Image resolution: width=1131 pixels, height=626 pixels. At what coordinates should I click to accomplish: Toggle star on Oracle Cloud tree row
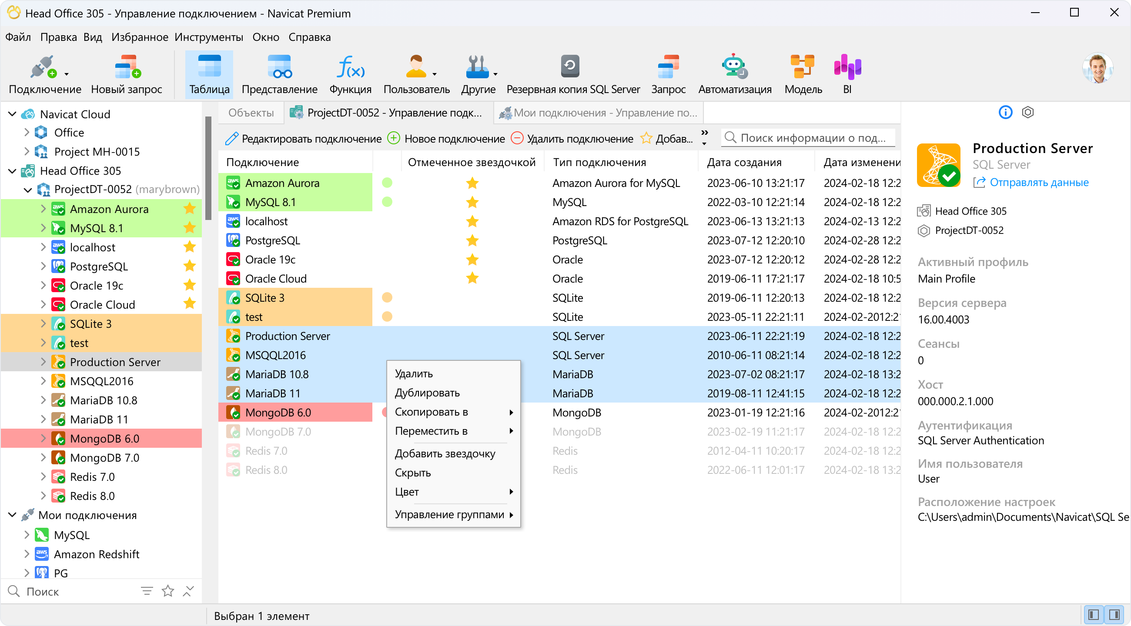[x=190, y=304]
